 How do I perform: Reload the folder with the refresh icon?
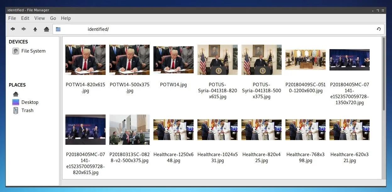[x=378, y=29]
